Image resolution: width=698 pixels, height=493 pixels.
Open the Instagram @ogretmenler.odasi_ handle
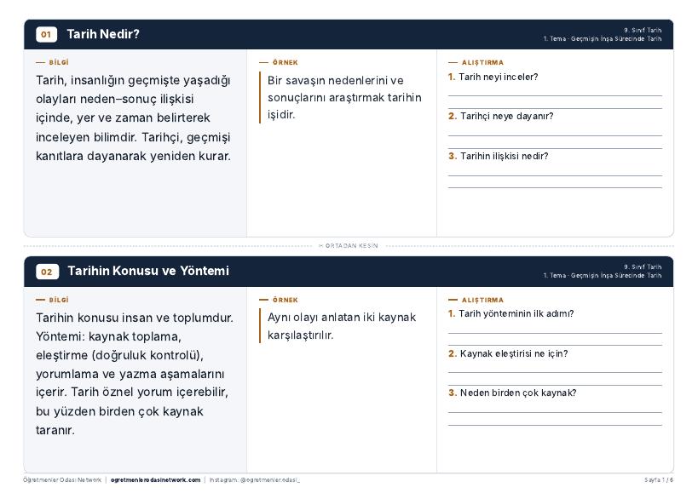coord(255,480)
